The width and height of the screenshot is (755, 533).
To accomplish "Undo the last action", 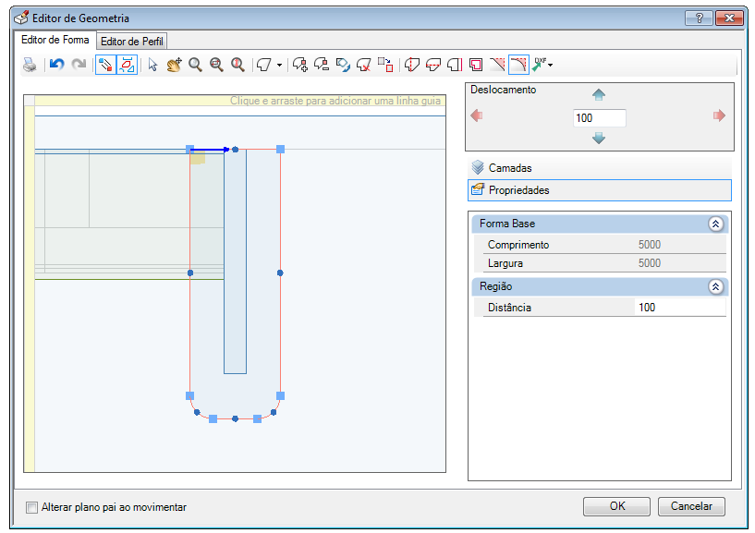I will coord(56,65).
